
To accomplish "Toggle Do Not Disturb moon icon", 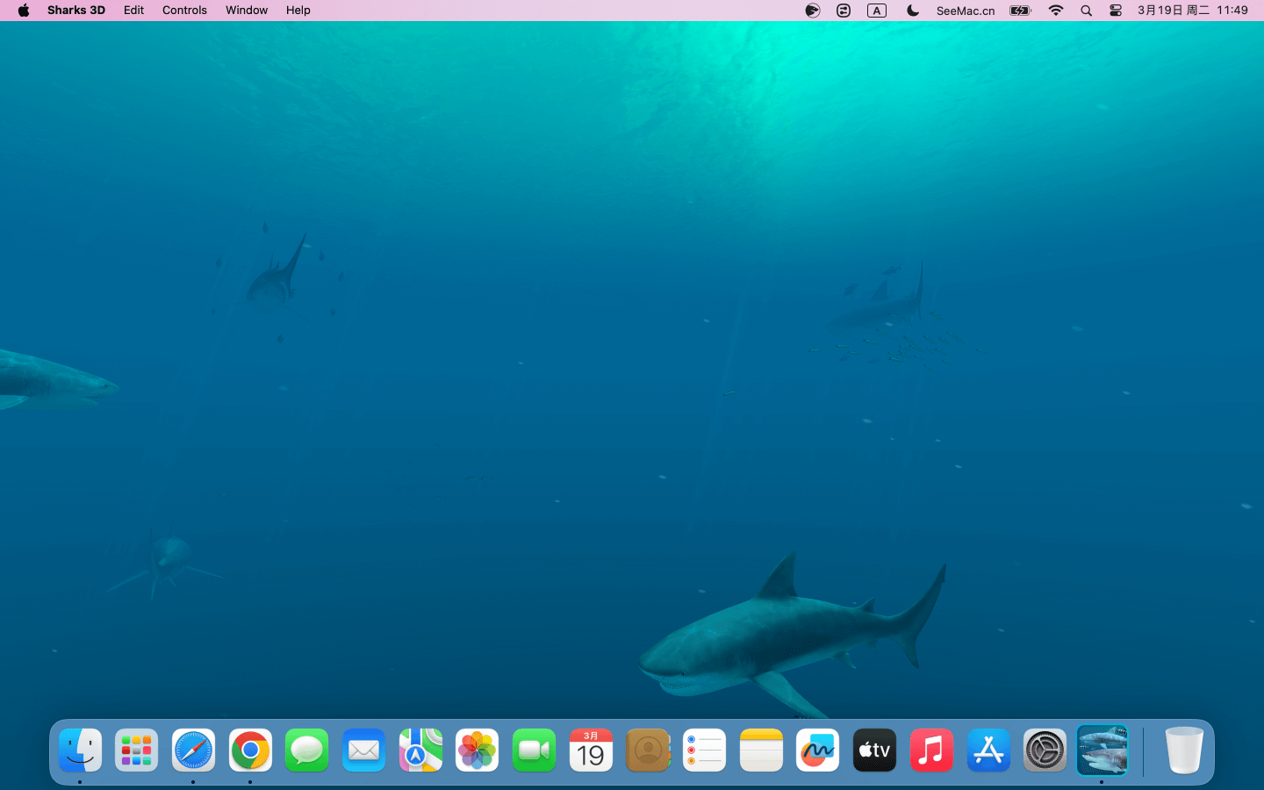I will click(x=913, y=11).
